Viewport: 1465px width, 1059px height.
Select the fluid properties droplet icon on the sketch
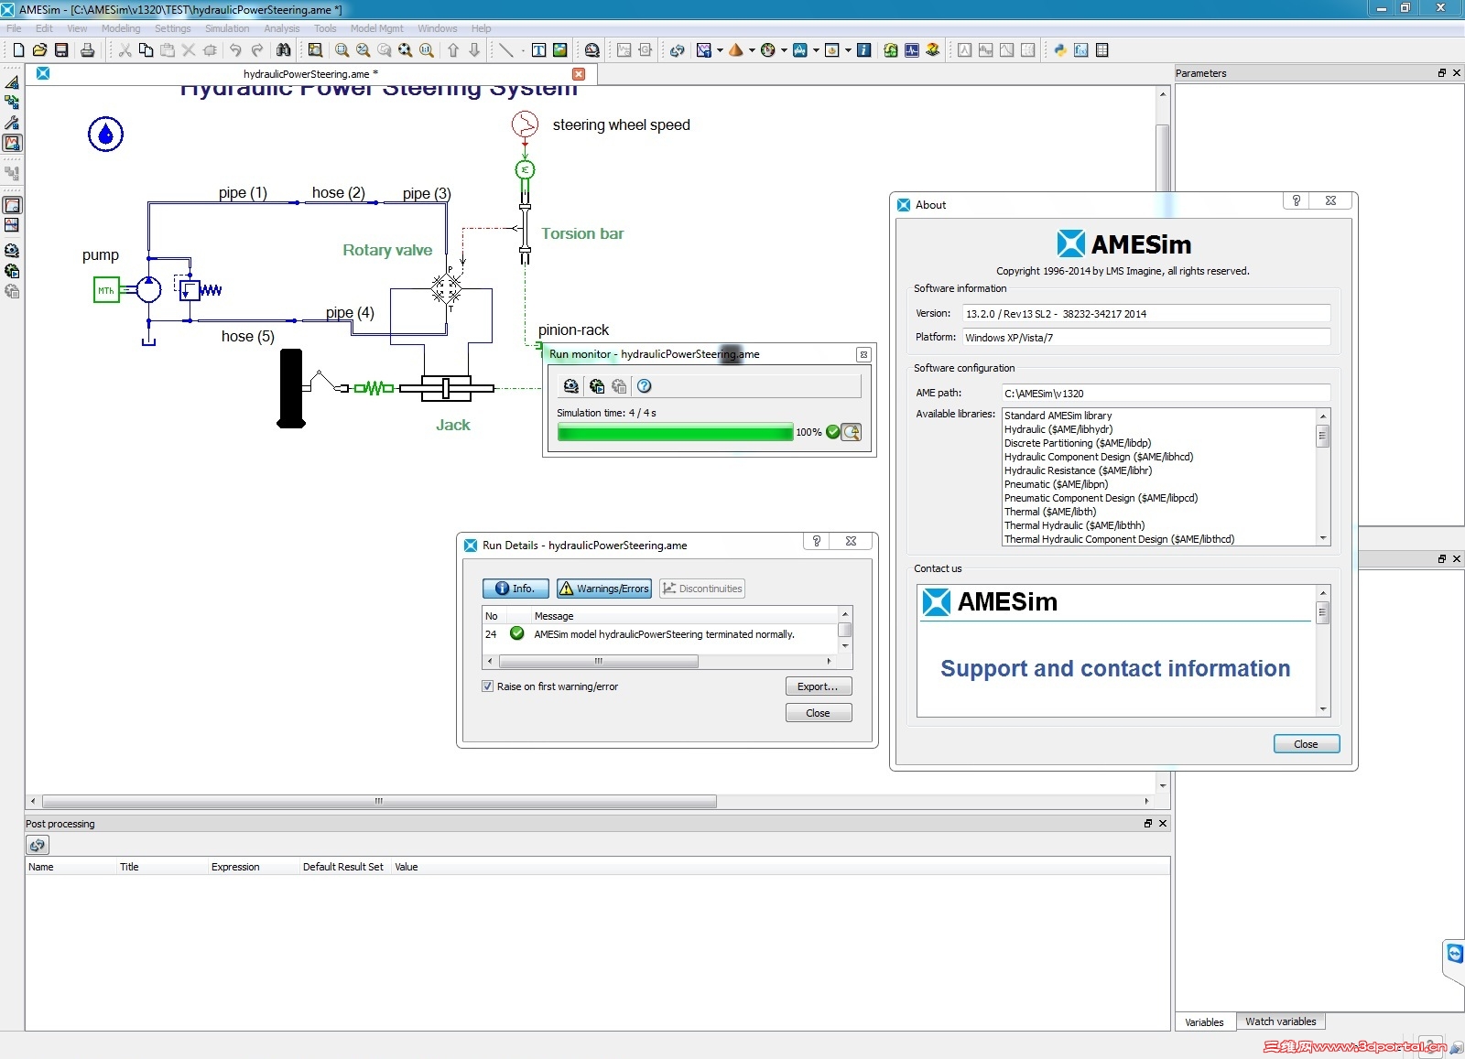coord(105,135)
